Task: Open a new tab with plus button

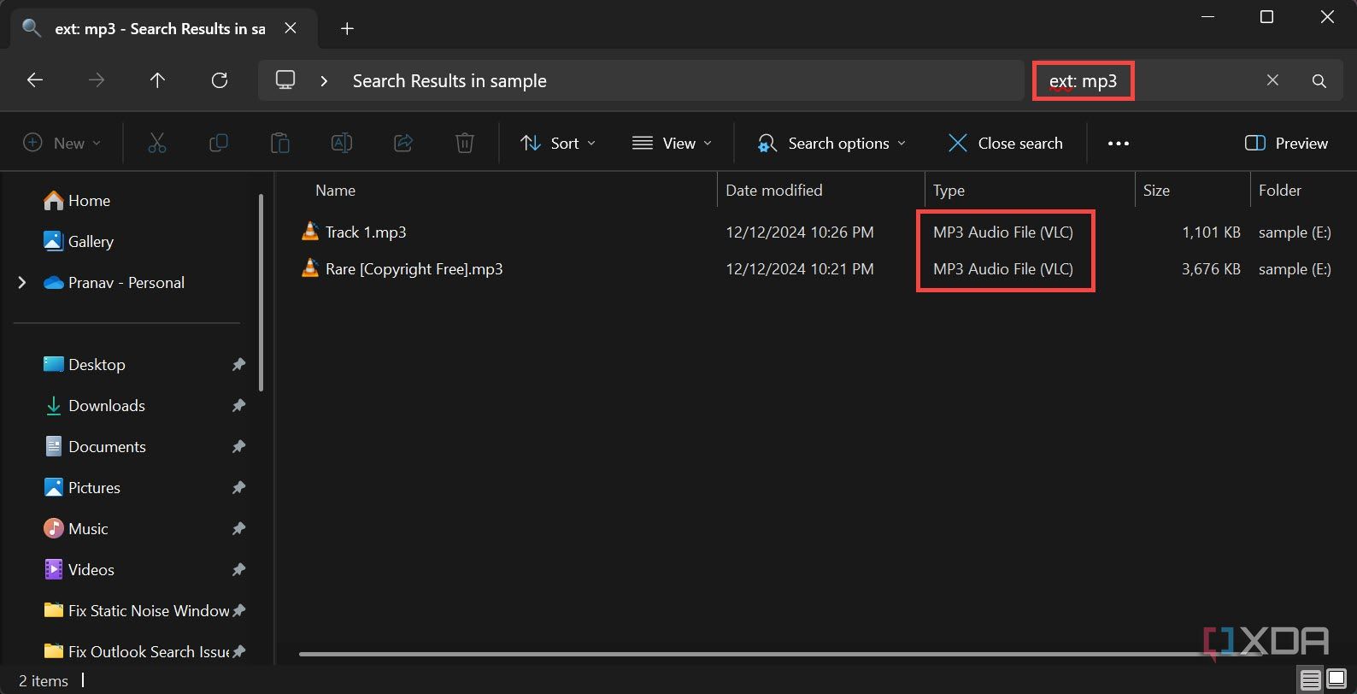Action: pyautogui.click(x=347, y=29)
